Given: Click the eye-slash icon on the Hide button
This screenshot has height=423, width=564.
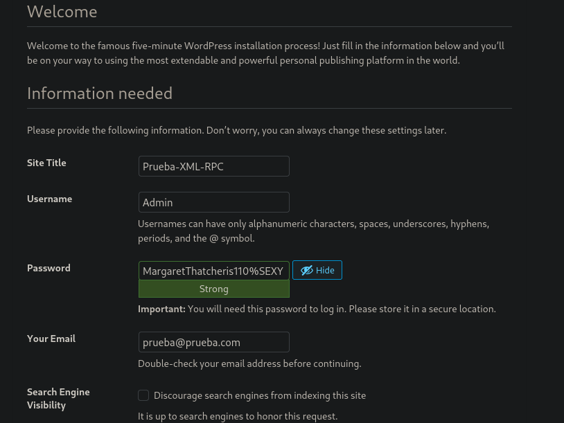Looking at the screenshot, I should (306, 271).
